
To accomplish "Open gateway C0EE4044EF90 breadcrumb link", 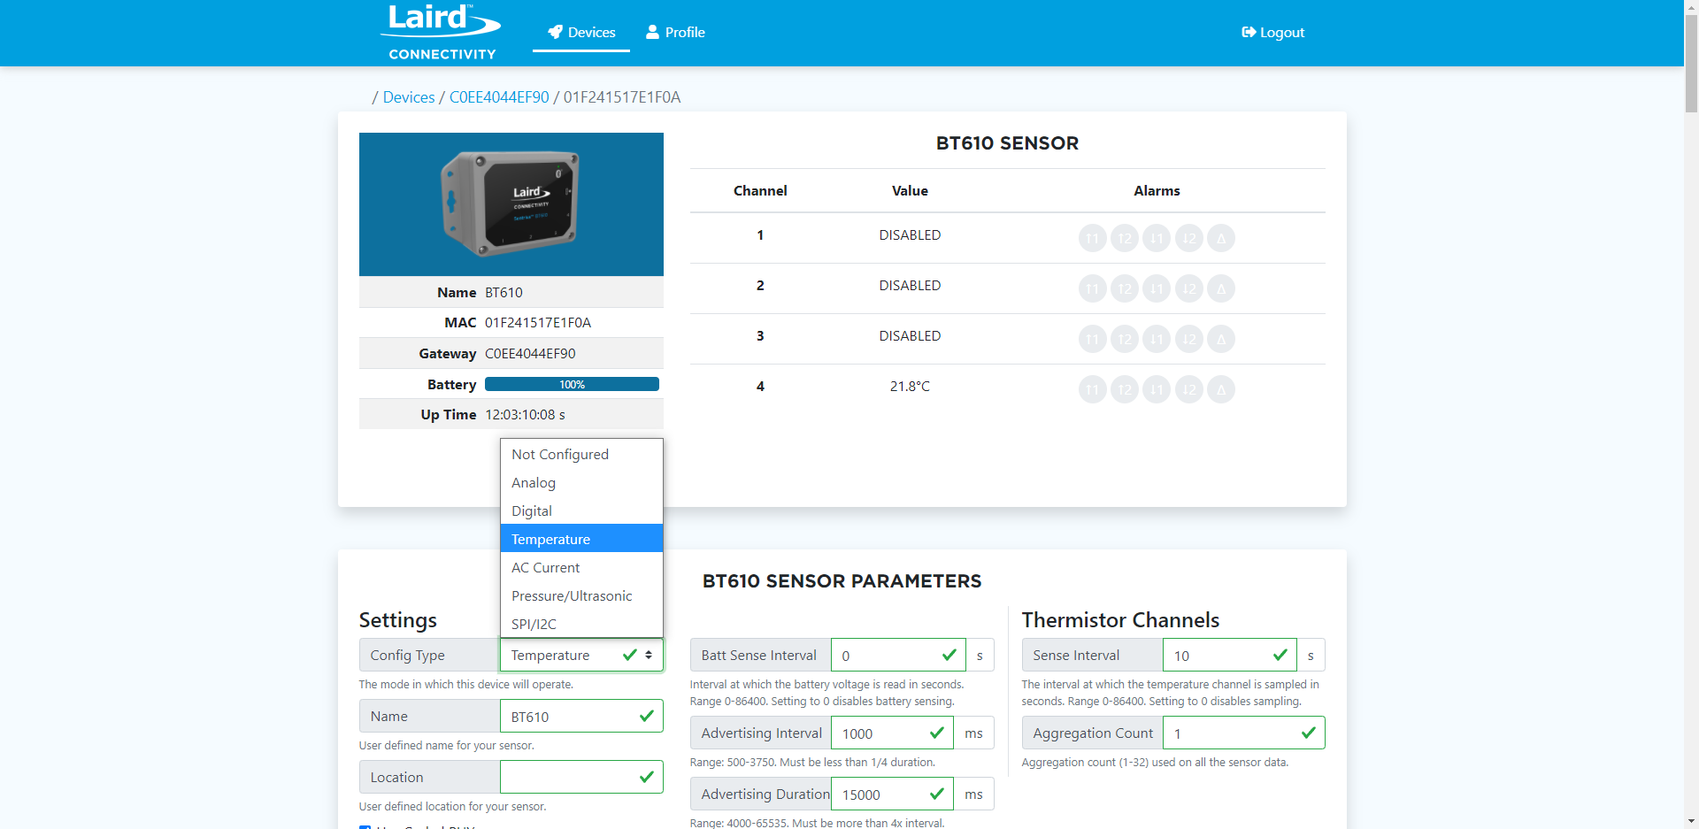I will click(x=499, y=97).
